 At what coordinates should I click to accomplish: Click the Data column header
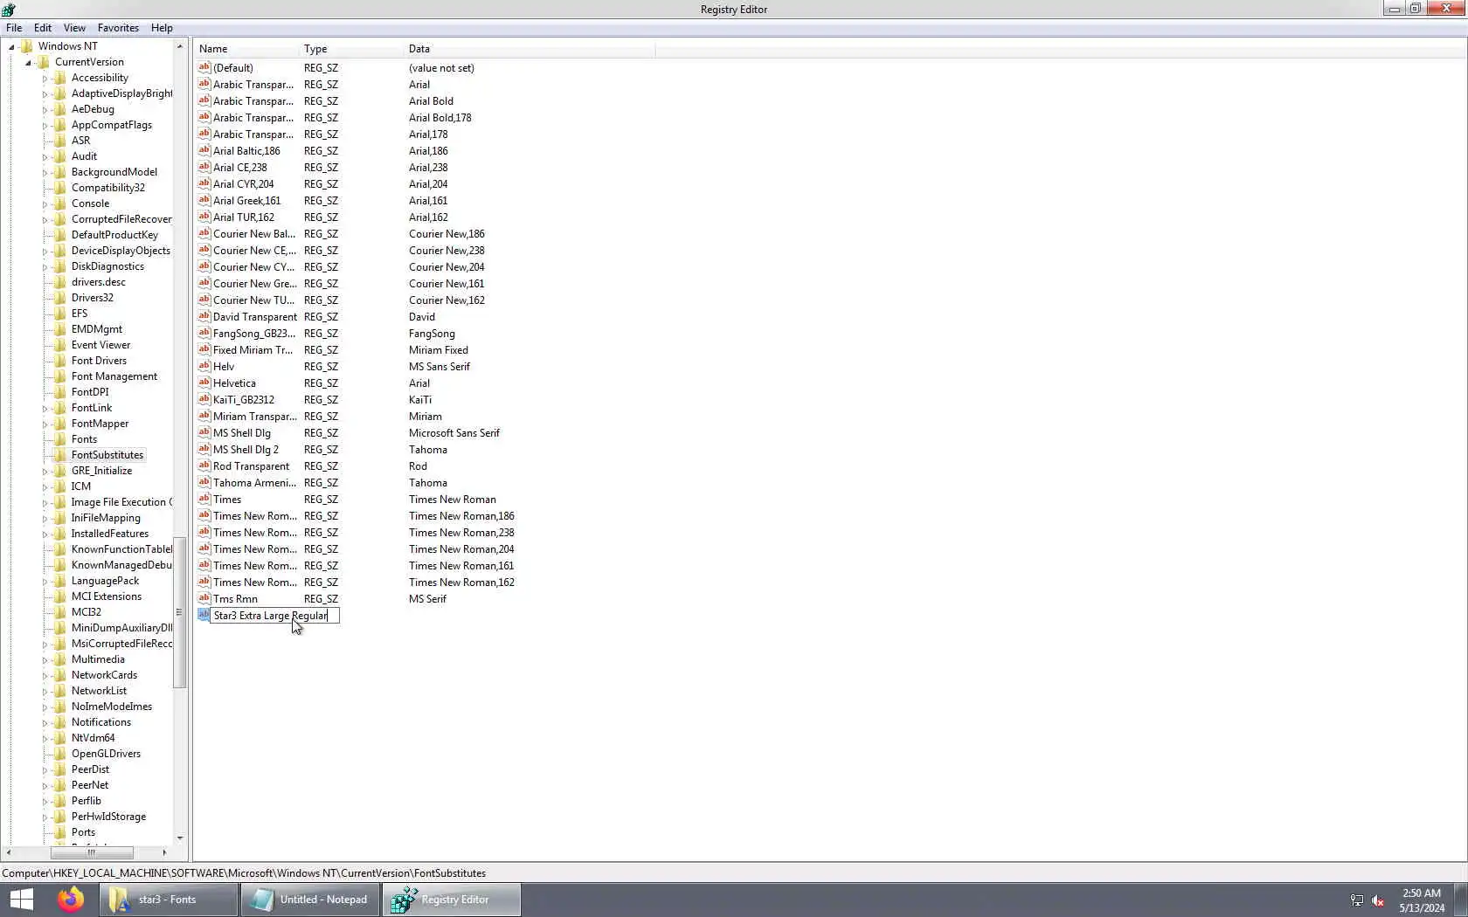click(x=530, y=49)
